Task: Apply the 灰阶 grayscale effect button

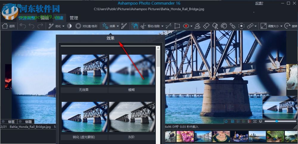Action: point(131,137)
